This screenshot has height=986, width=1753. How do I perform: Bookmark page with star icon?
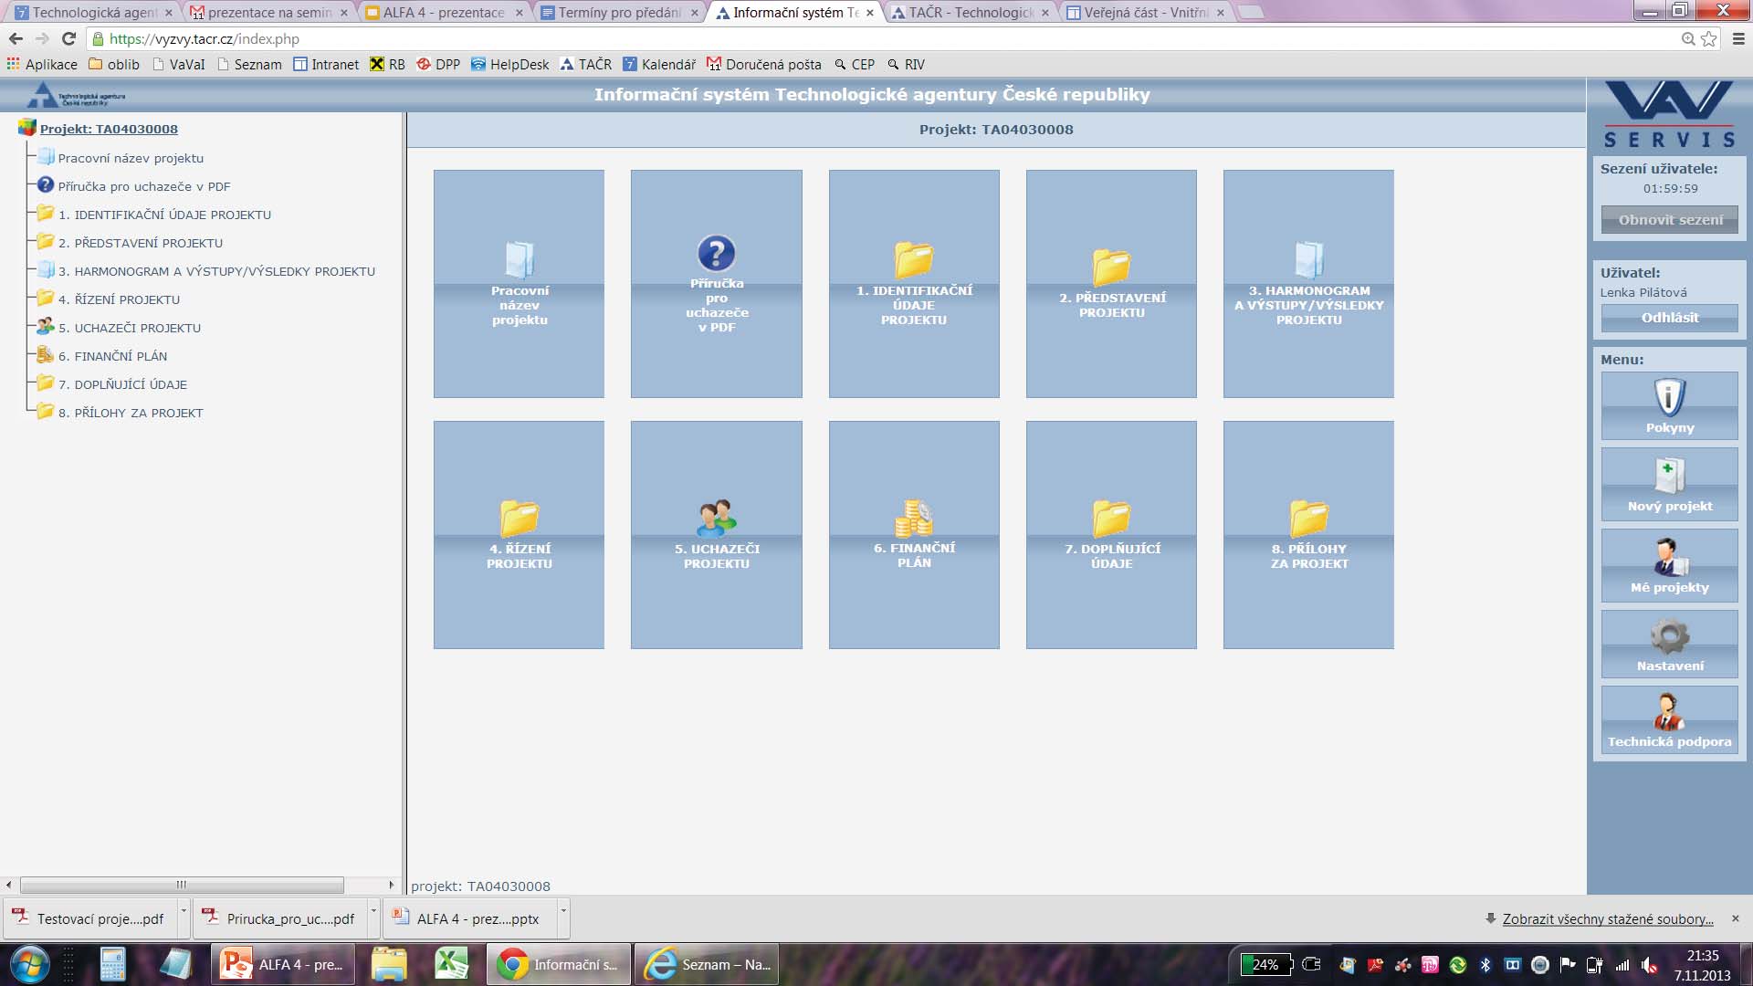pyautogui.click(x=1708, y=38)
